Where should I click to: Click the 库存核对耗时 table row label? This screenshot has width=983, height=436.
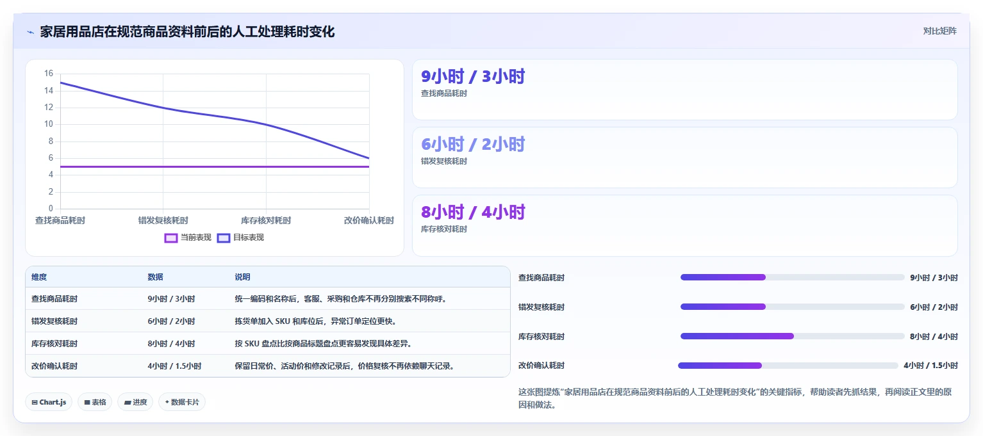tap(54, 344)
